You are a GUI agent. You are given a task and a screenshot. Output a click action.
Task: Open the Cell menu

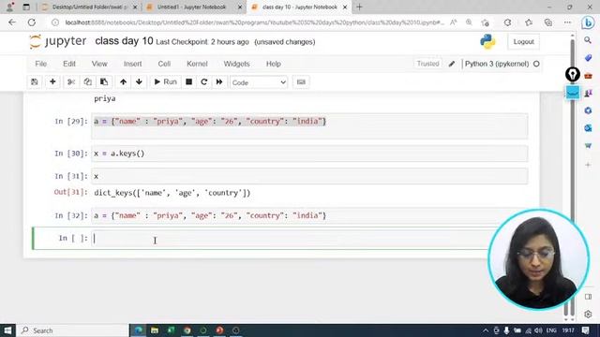(164, 64)
